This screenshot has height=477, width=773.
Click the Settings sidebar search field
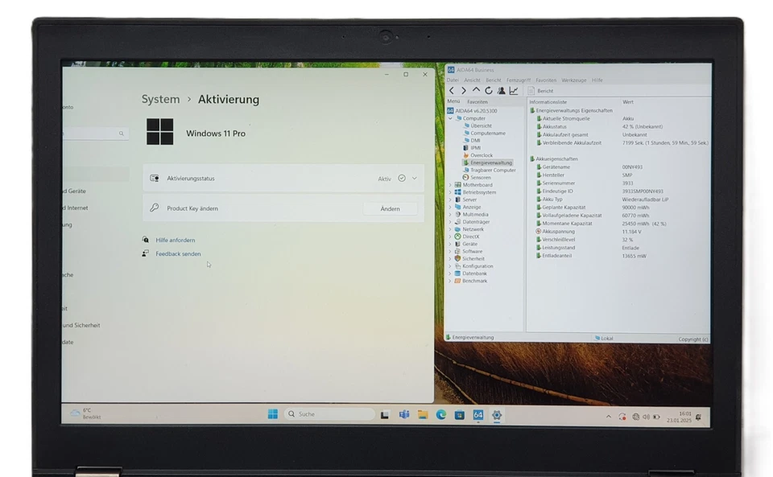[x=95, y=134]
